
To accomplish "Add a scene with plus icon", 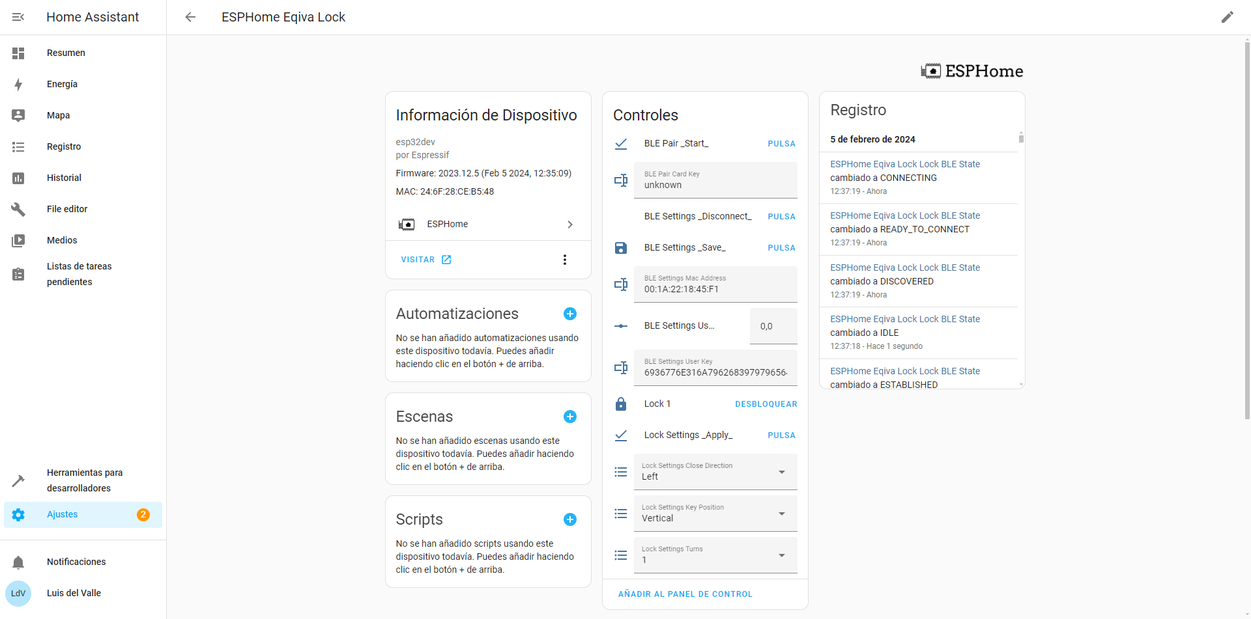I will (x=570, y=417).
